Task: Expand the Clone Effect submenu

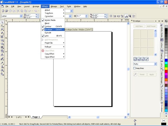Action: pyautogui.click(x=53, y=57)
